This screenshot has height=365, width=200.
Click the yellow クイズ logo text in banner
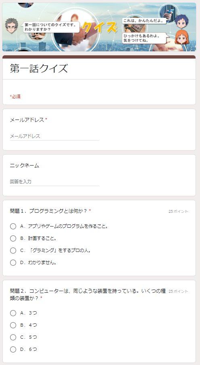(99, 28)
